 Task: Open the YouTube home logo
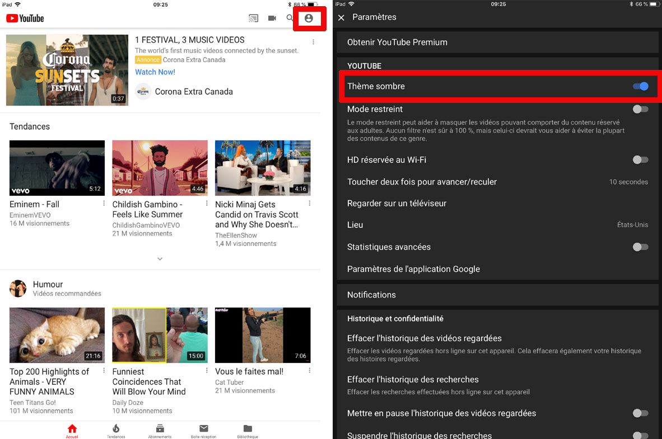tap(25, 18)
